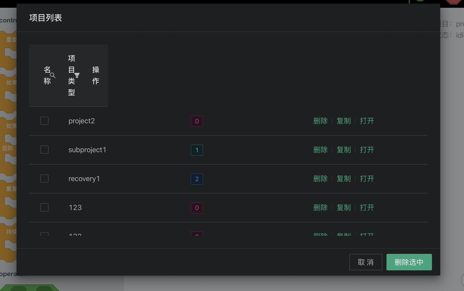Click the 否则 branch of the if block
Viewport: 464px width, 291px height.
click(x=9, y=148)
